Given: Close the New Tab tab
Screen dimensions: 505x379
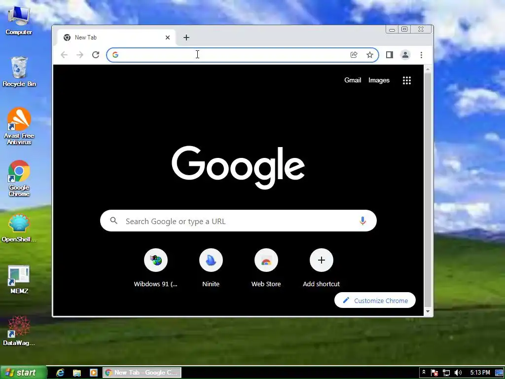Looking at the screenshot, I should (168, 38).
